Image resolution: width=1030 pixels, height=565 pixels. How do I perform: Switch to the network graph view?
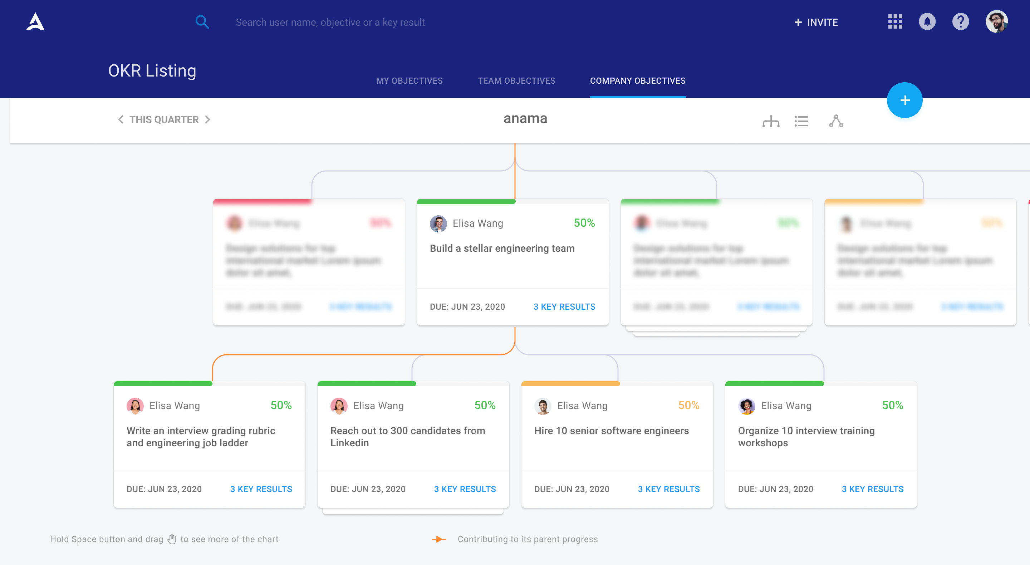pos(836,121)
